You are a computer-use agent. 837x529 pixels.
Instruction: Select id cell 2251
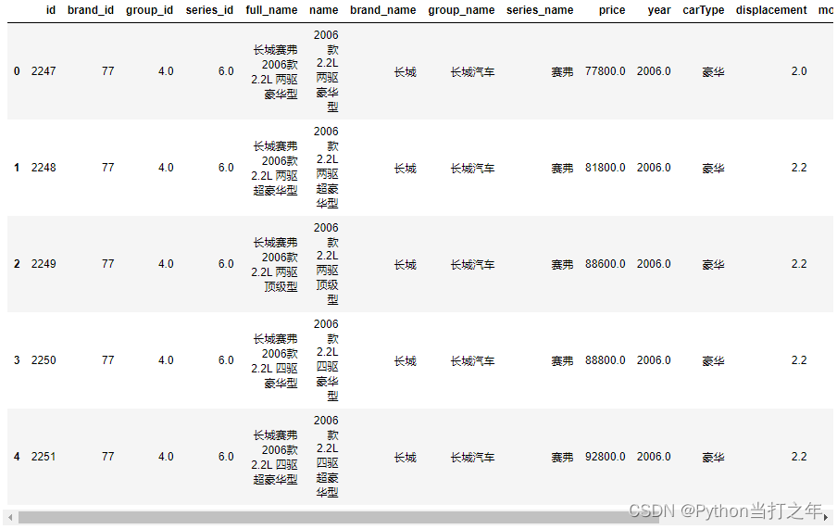click(44, 457)
